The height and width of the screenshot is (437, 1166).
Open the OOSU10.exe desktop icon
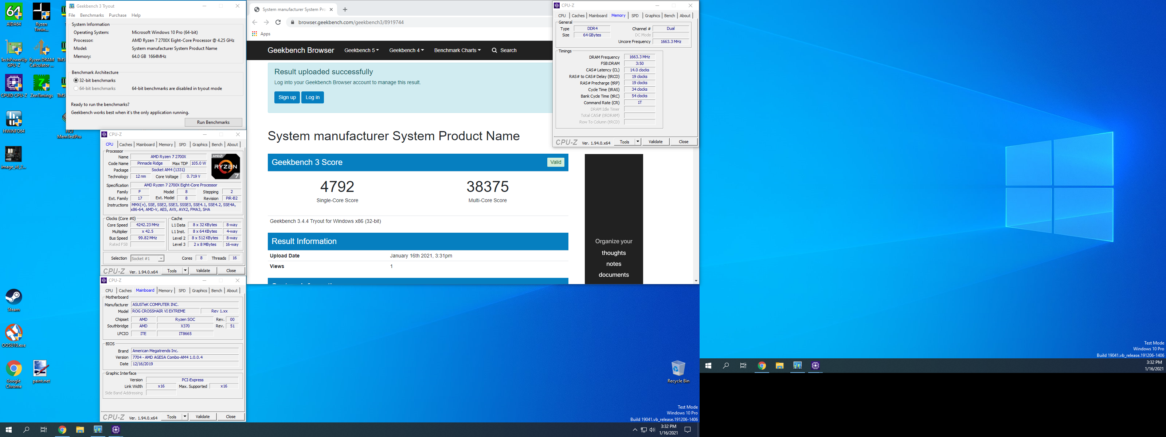(x=13, y=336)
